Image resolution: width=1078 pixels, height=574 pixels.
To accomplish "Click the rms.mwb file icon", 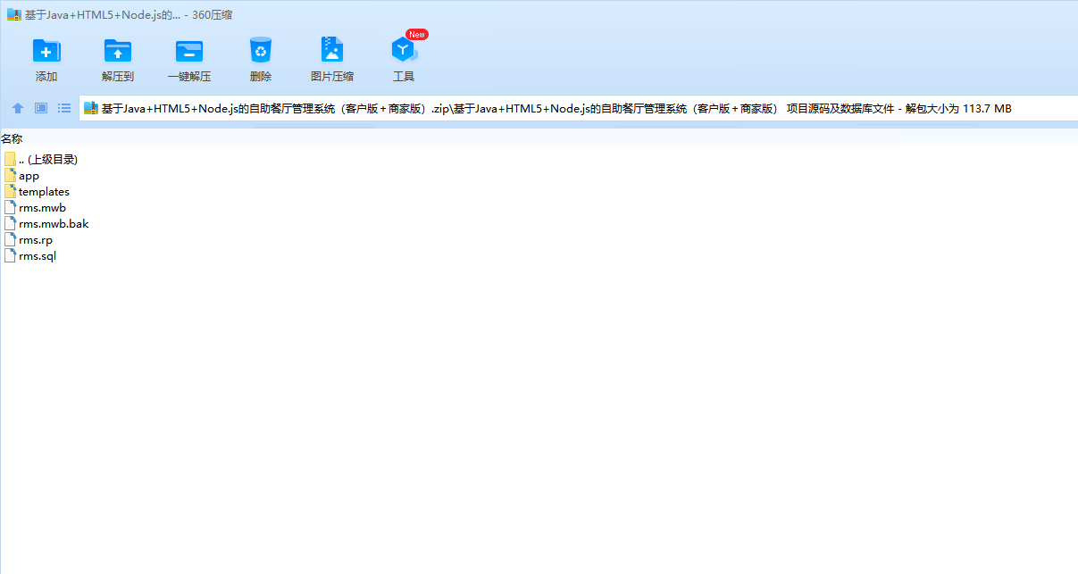I will [x=10, y=207].
